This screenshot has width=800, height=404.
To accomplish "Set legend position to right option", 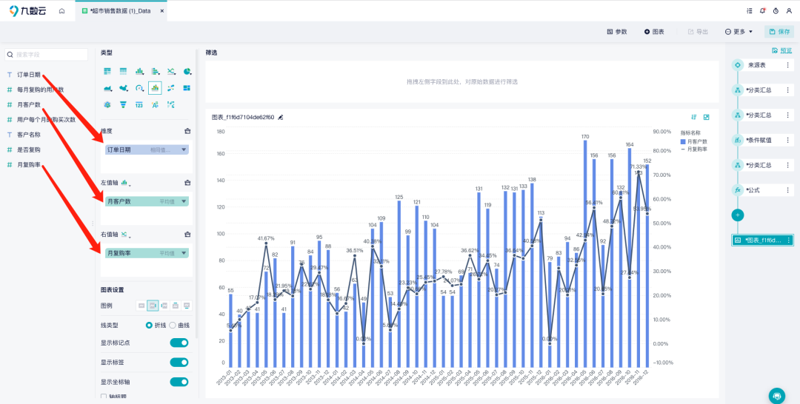I will pos(153,306).
